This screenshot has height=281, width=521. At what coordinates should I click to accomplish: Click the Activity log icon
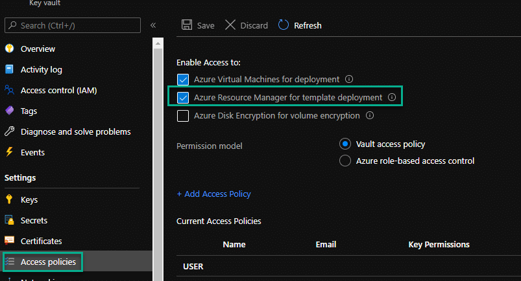(x=9, y=69)
